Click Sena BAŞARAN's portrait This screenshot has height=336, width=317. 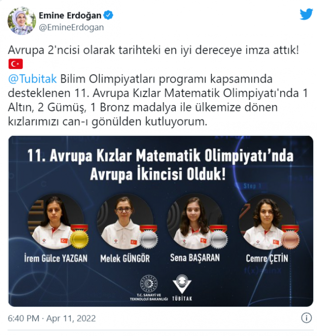click(x=195, y=222)
